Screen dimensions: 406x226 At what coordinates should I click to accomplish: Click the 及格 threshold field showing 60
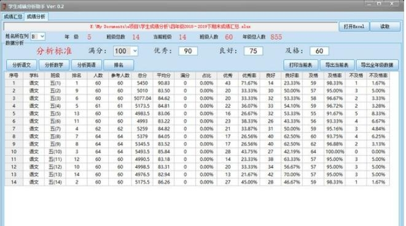[x=319, y=51]
